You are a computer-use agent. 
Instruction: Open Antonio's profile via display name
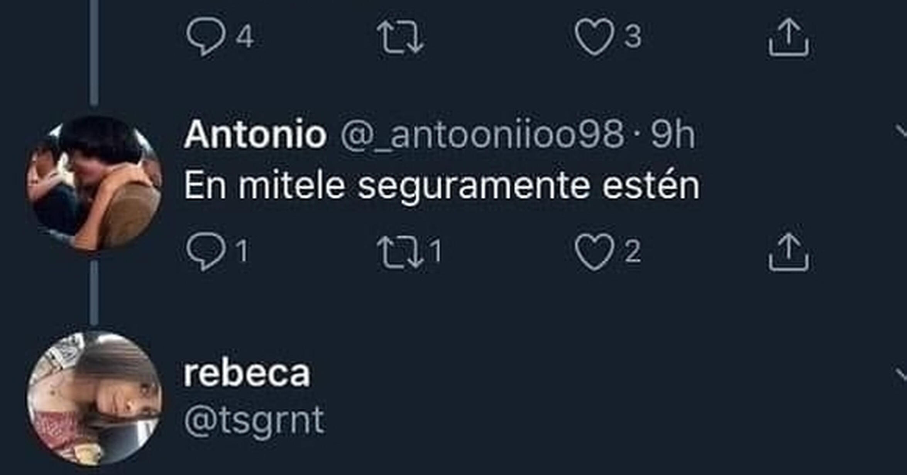[x=255, y=134]
